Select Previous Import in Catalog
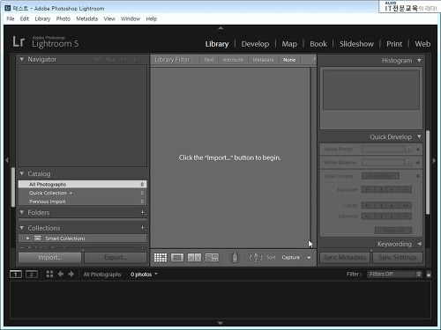This screenshot has height=330, width=441. pyautogui.click(x=82, y=202)
